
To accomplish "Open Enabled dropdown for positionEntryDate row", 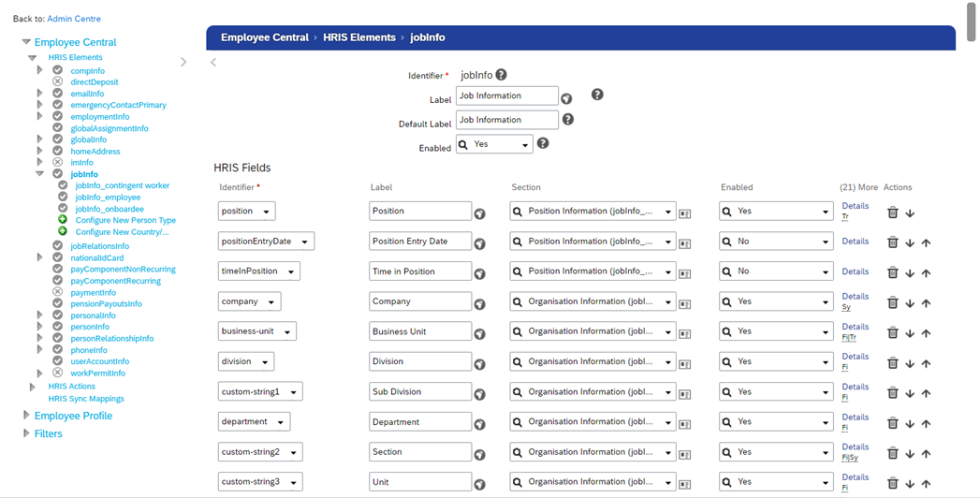I will (x=776, y=242).
